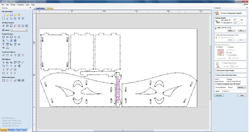Select the Draw Circle tool
249x132 pixels.
4,37
